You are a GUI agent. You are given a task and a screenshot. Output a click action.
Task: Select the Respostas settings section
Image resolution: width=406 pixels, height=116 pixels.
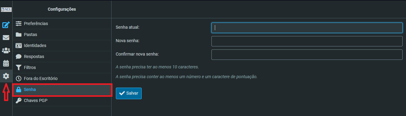(x=62, y=56)
